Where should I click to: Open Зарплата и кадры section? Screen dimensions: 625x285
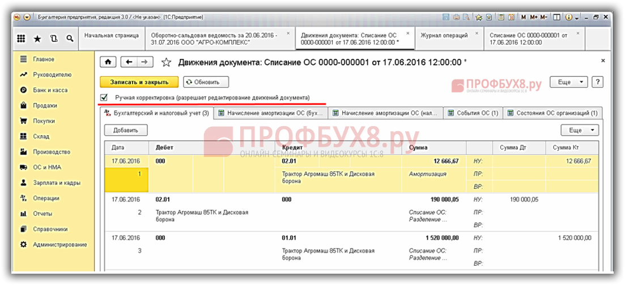pos(57,183)
